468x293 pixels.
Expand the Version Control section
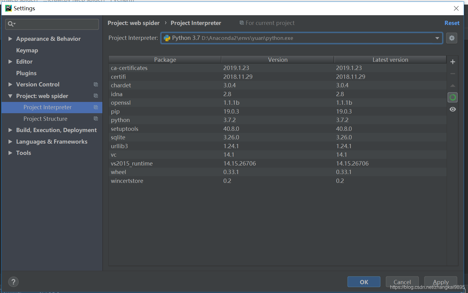[x=10, y=84]
